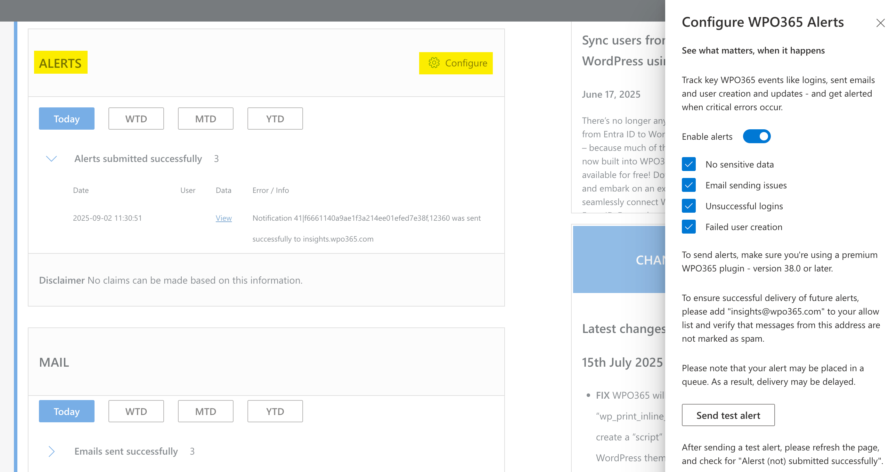Click the Emails sent successfully label

pos(126,451)
